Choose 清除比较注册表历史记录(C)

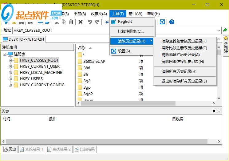(185, 48)
